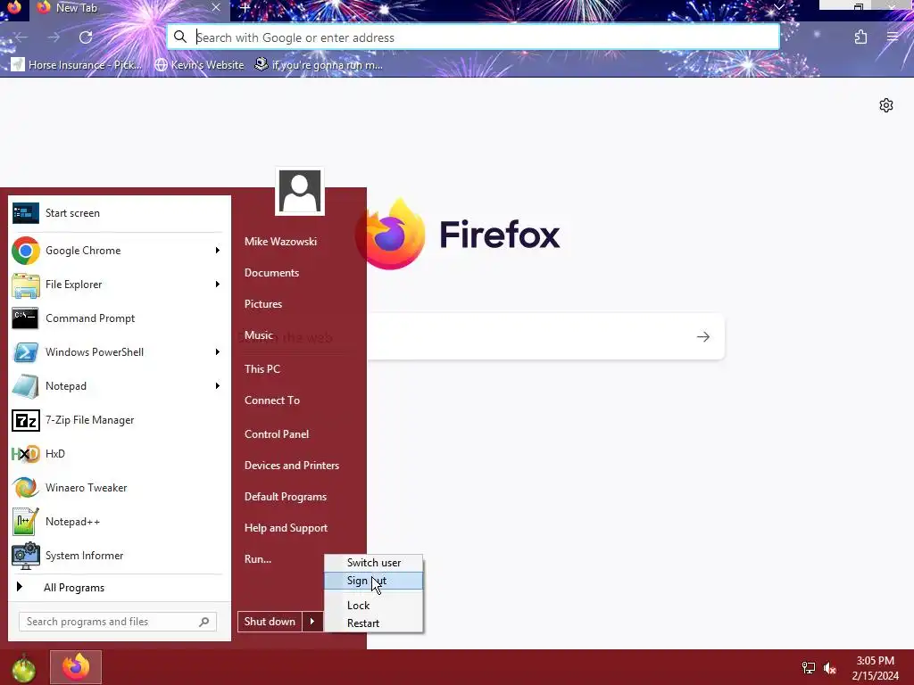
Task: Open Horse Insurance bookmark
Action: [77, 64]
